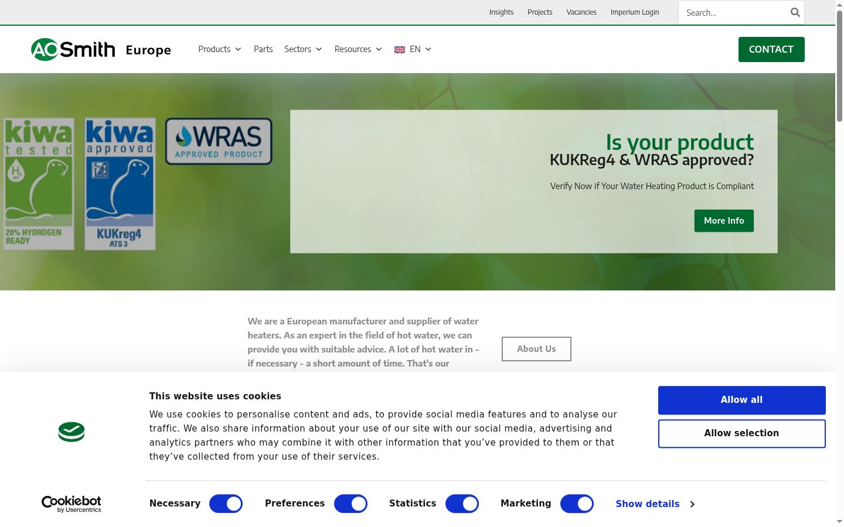Open the Parts menu item

coord(263,49)
